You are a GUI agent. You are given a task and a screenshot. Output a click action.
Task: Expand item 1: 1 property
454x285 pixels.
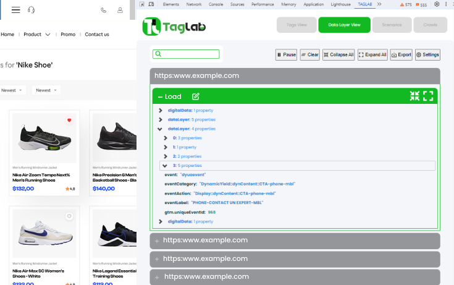pyautogui.click(x=166, y=147)
